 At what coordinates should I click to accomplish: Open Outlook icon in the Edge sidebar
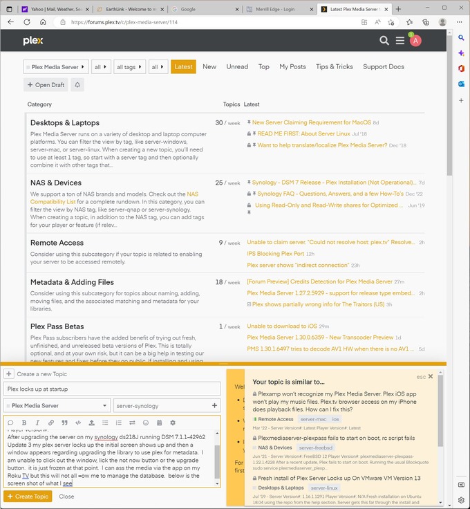tap(461, 84)
